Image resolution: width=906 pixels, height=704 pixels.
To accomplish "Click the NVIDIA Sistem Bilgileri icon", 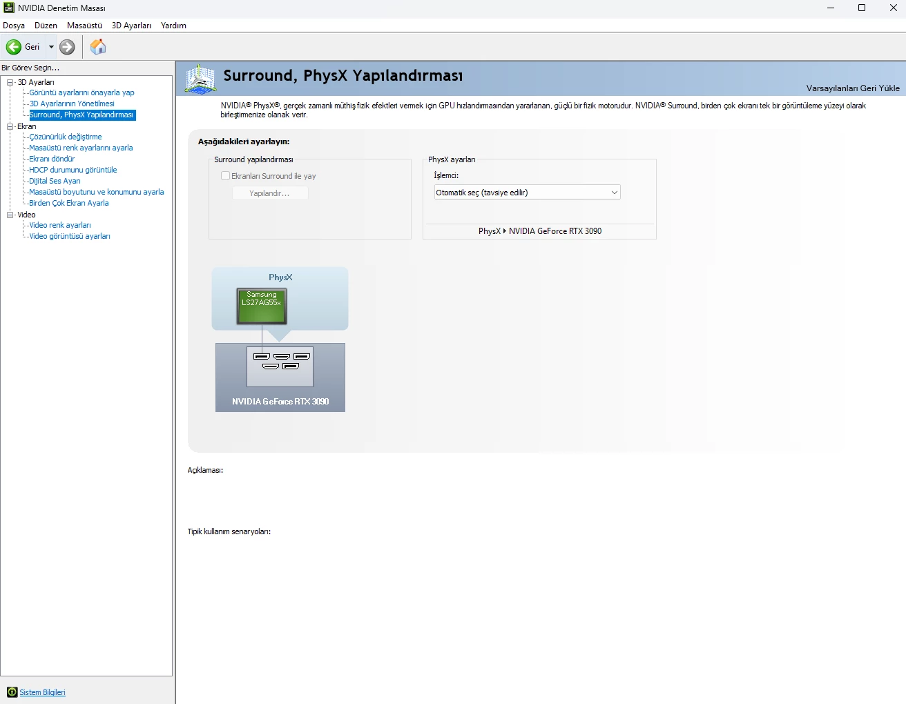I will pyautogui.click(x=12, y=692).
